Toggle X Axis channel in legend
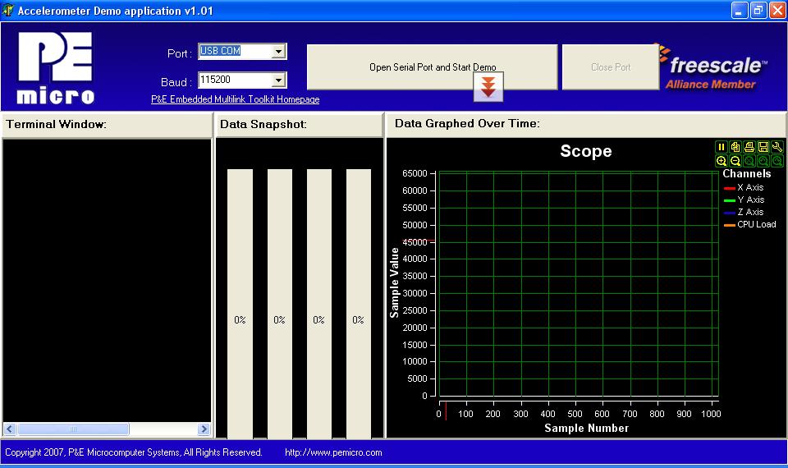 [x=749, y=187]
